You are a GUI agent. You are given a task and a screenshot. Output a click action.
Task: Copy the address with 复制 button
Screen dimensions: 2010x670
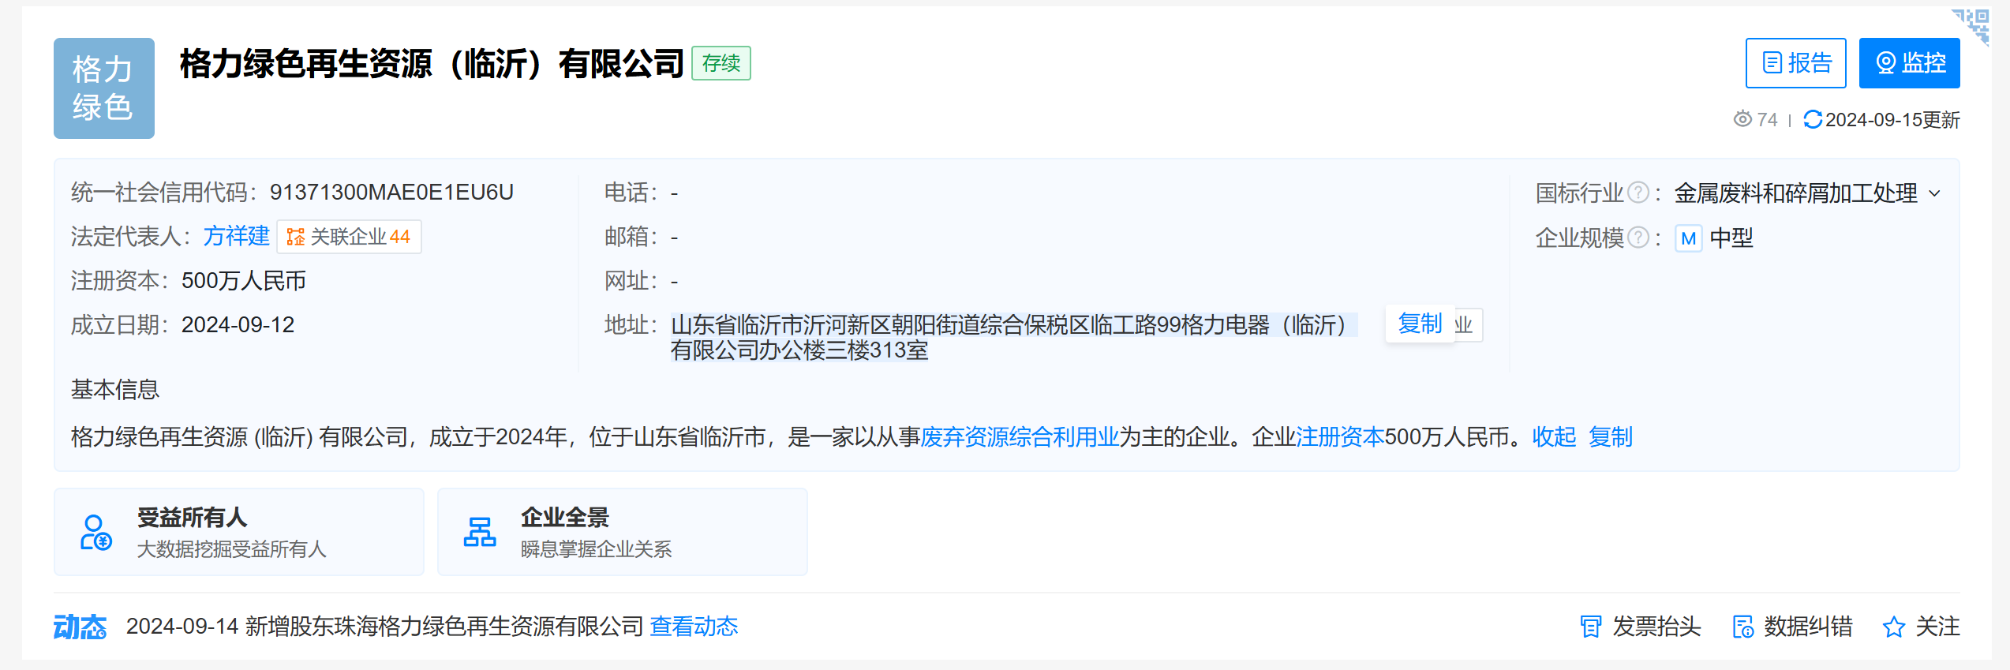1420,324
